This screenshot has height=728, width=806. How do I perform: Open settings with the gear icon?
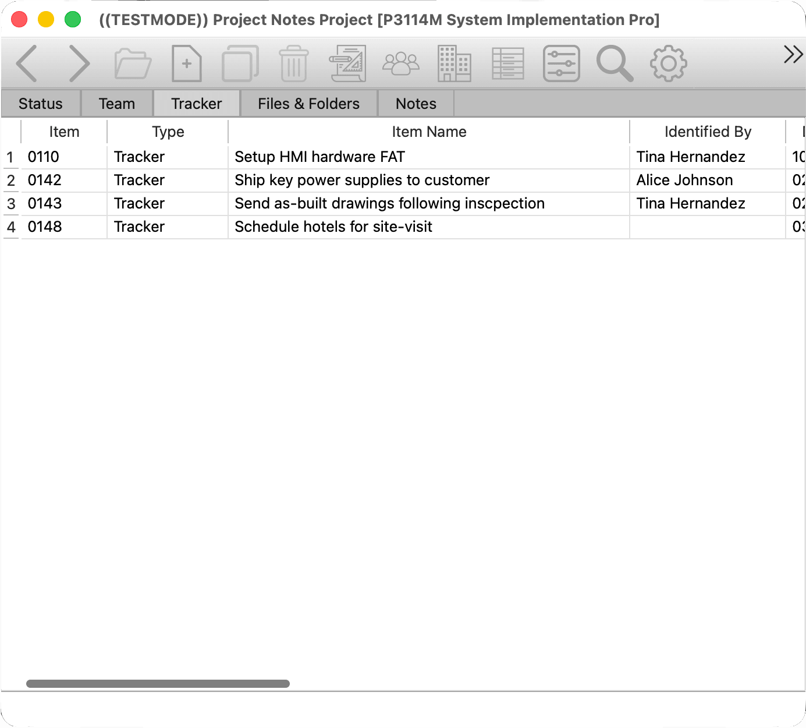coord(669,63)
